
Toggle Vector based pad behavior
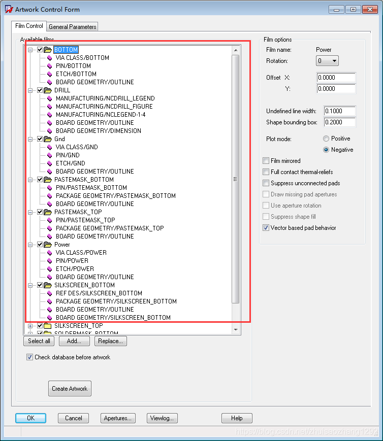click(266, 227)
